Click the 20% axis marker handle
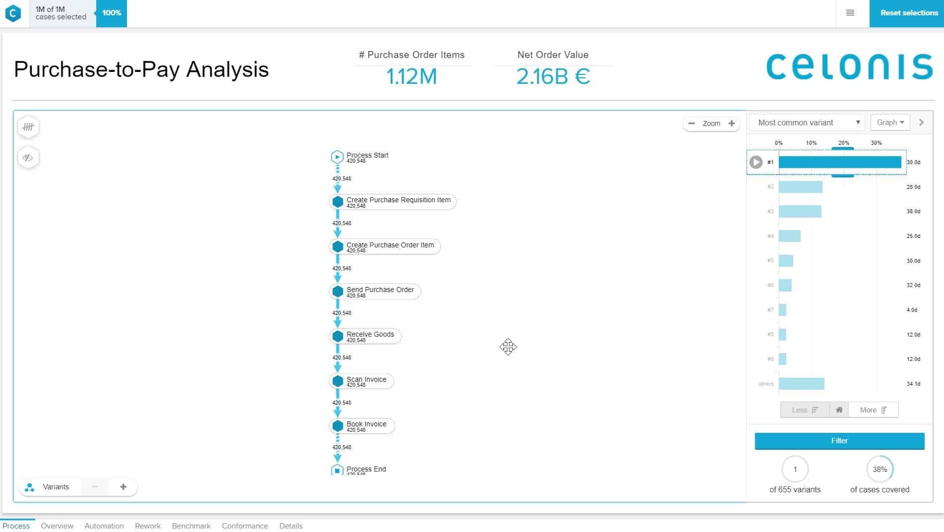Viewport: 944px width, 532px height. [x=843, y=148]
